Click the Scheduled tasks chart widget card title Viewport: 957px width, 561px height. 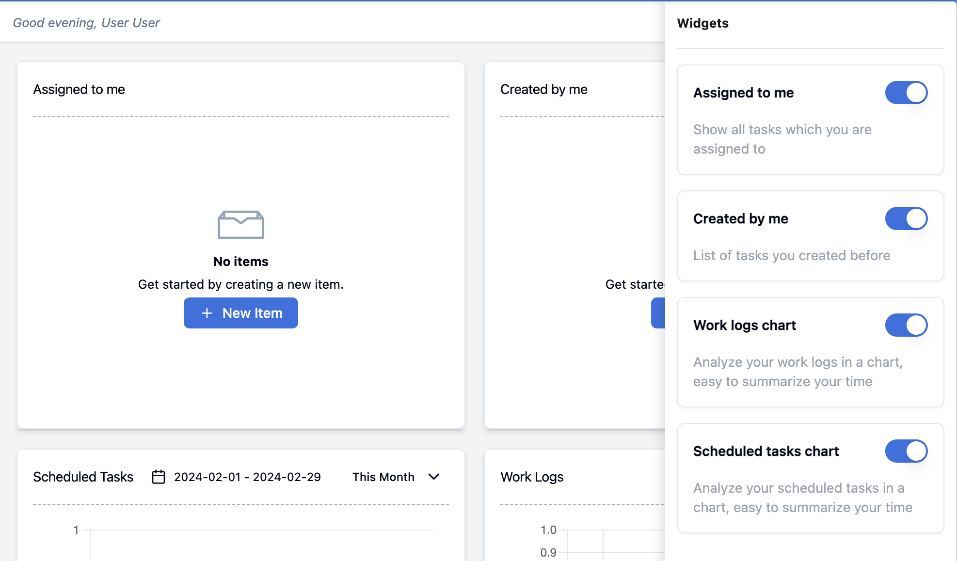pos(766,451)
